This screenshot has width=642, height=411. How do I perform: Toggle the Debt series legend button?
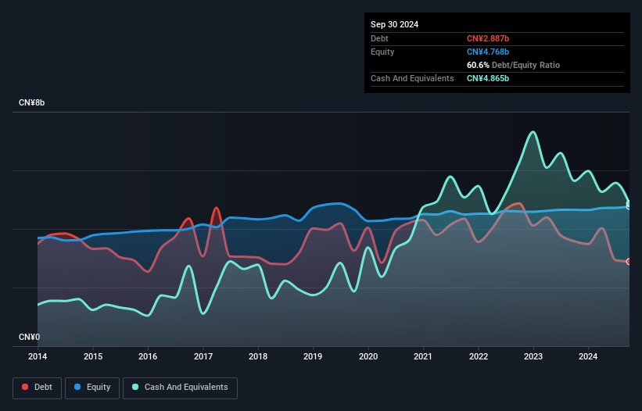pyautogui.click(x=38, y=388)
